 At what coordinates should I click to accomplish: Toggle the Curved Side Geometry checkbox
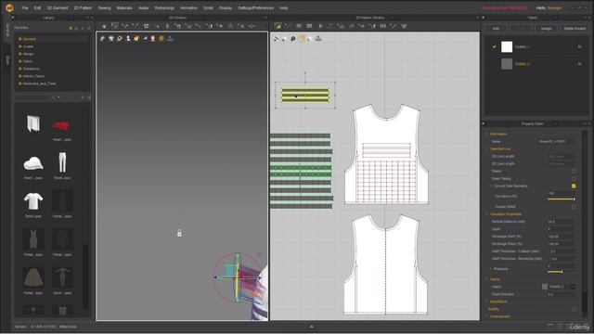coord(574,186)
